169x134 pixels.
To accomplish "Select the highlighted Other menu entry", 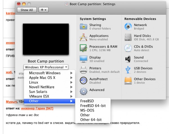I will [x=50, y=101].
